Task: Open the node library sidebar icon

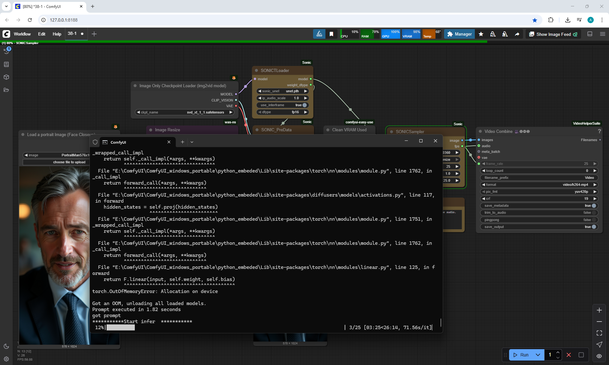Action: [6, 64]
